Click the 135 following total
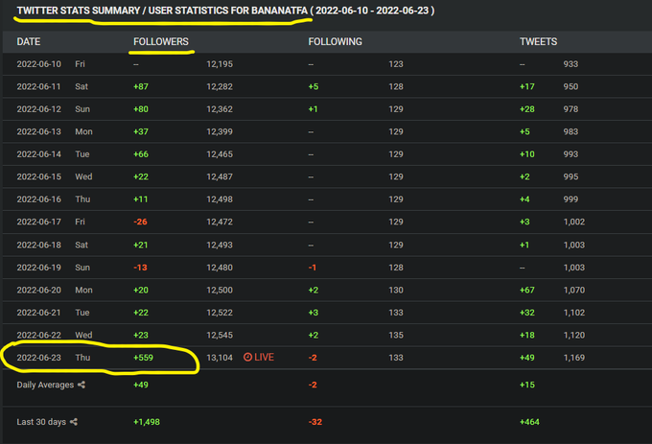This screenshot has height=444, width=652. click(x=396, y=335)
